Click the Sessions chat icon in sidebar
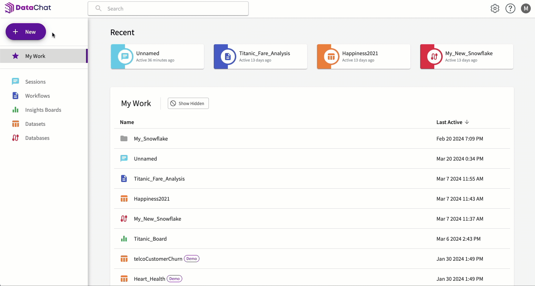 point(15,82)
